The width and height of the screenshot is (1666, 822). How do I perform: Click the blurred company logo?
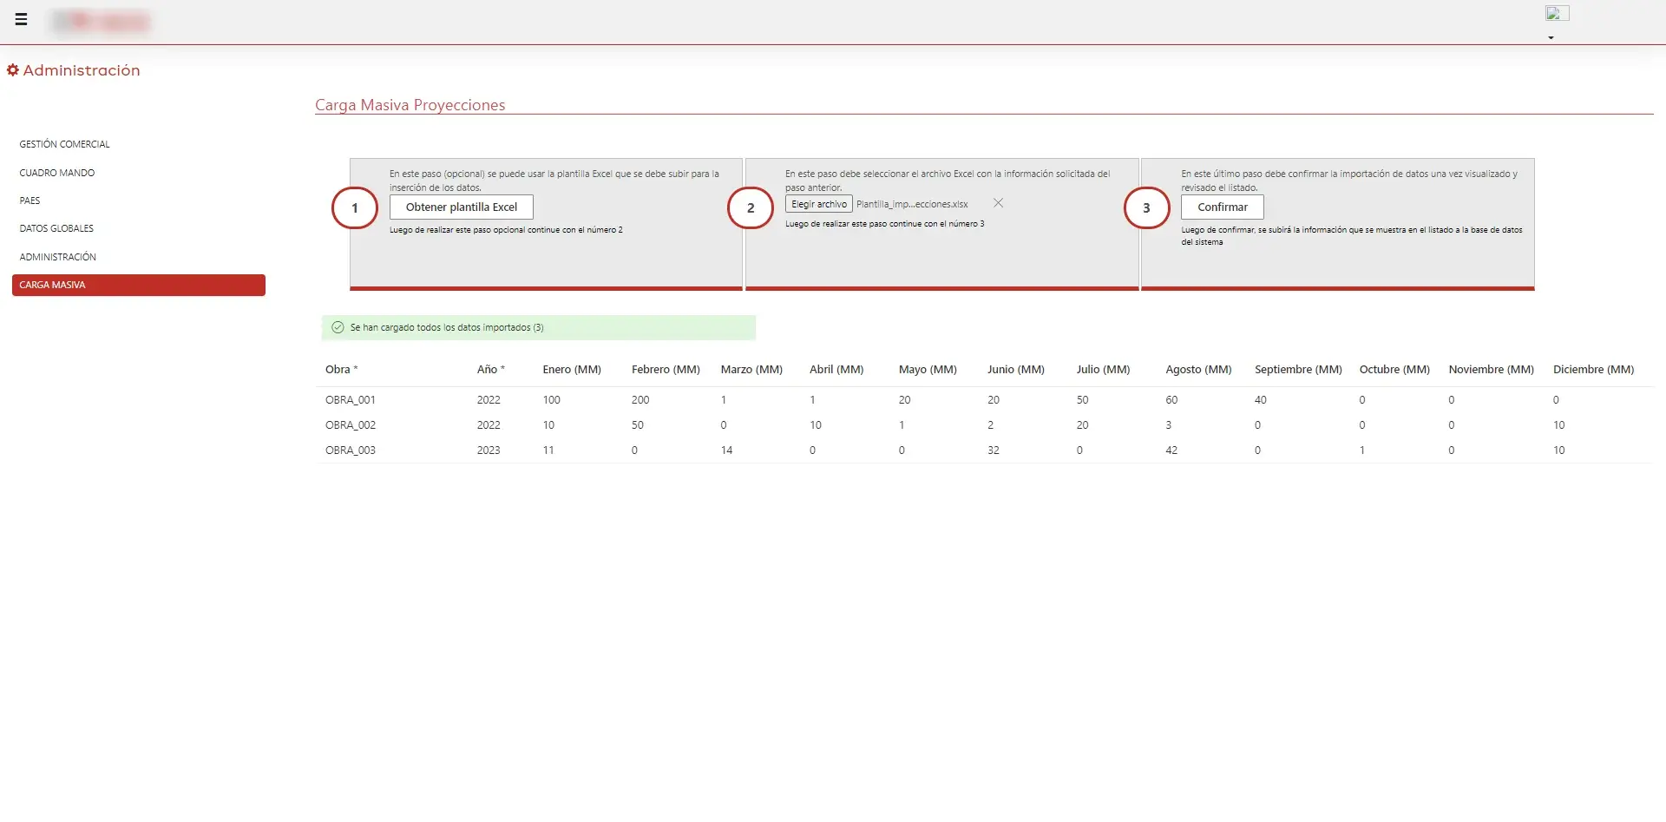tap(101, 21)
